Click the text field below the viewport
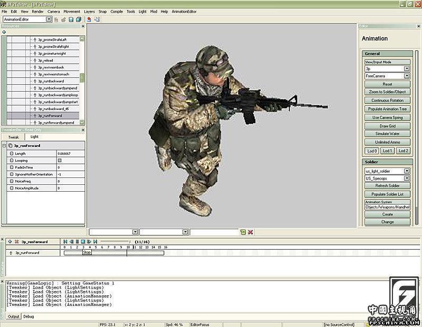The width and height of the screenshot is (422, 327). tap(214, 232)
